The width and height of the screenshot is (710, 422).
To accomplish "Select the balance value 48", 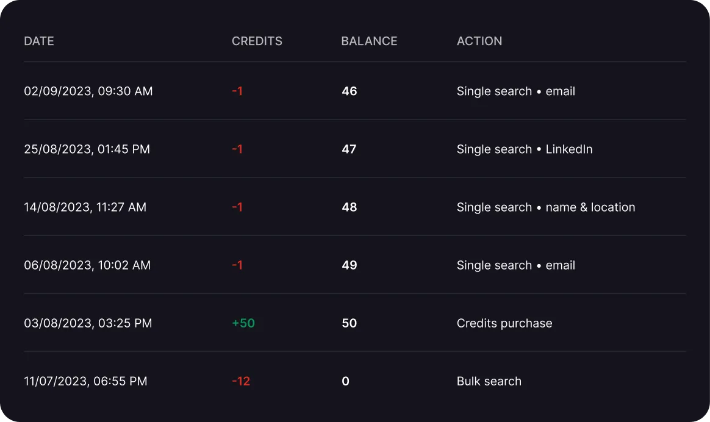I will pyautogui.click(x=350, y=207).
